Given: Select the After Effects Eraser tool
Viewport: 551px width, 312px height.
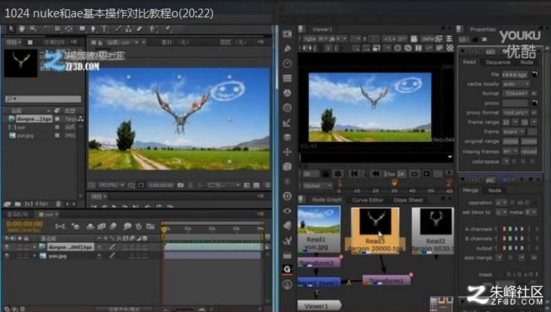Looking at the screenshot, I should 140,29.
